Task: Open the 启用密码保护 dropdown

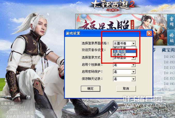Action: click(x=124, y=72)
